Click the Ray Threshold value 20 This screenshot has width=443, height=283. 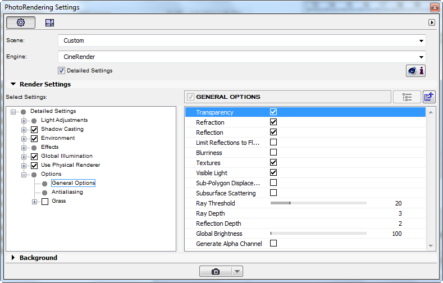(x=398, y=203)
